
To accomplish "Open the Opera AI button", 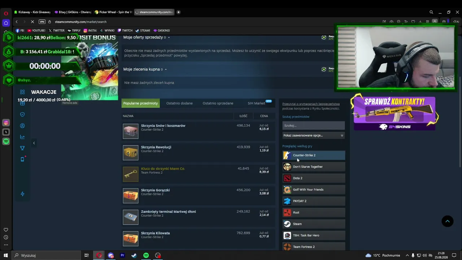I will (456, 22).
